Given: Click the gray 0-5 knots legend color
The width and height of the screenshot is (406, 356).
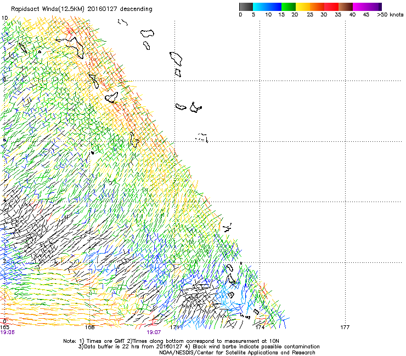Looking at the screenshot, I should click(246, 7).
